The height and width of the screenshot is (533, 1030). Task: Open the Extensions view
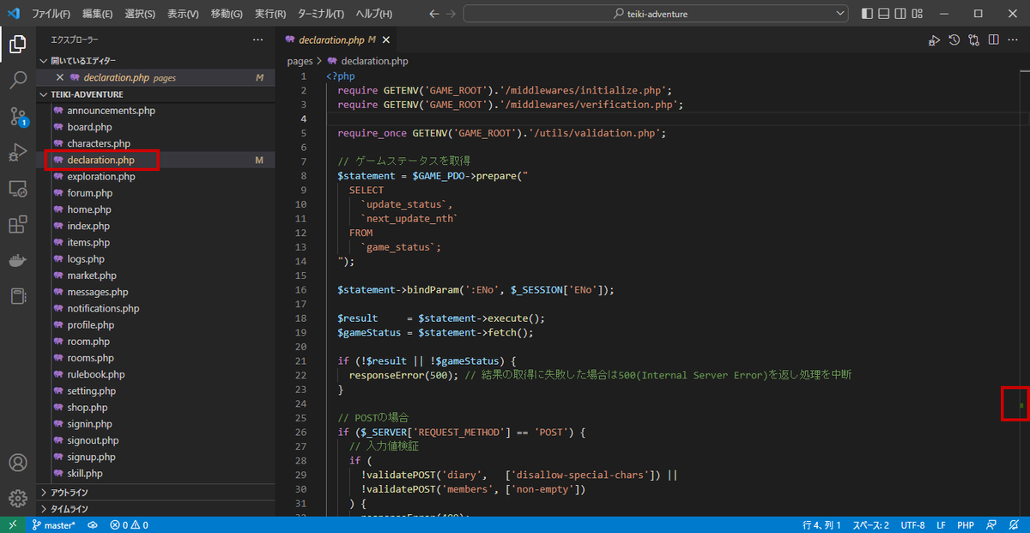(x=17, y=225)
